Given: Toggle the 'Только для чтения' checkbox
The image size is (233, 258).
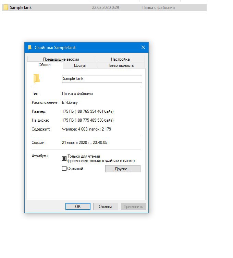Looking at the screenshot, I should (x=64, y=158).
